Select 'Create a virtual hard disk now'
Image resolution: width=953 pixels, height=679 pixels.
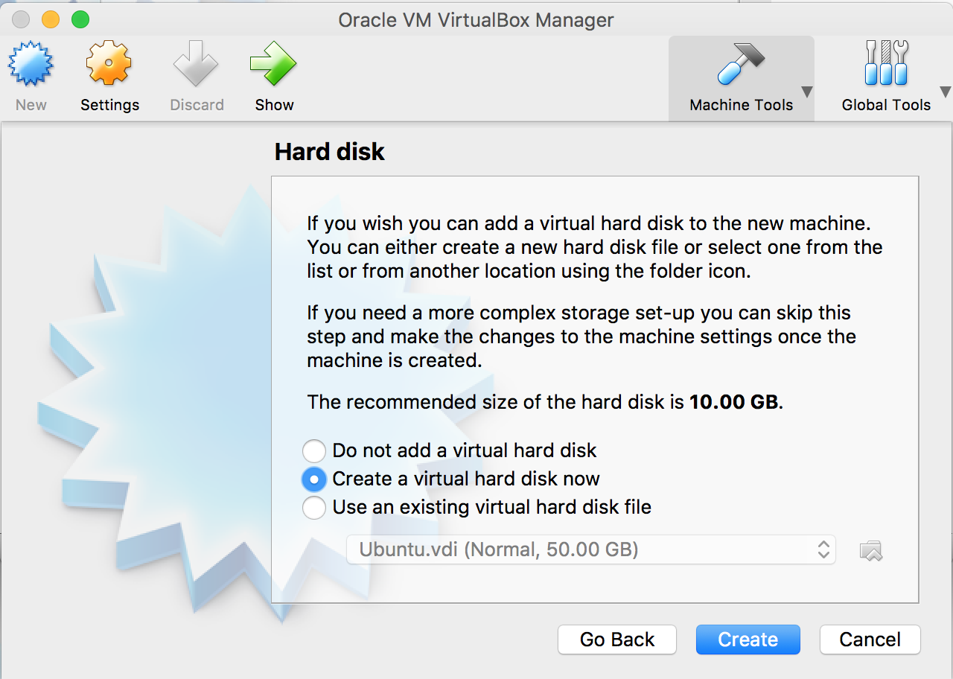pyautogui.click(x=314, y=479)
